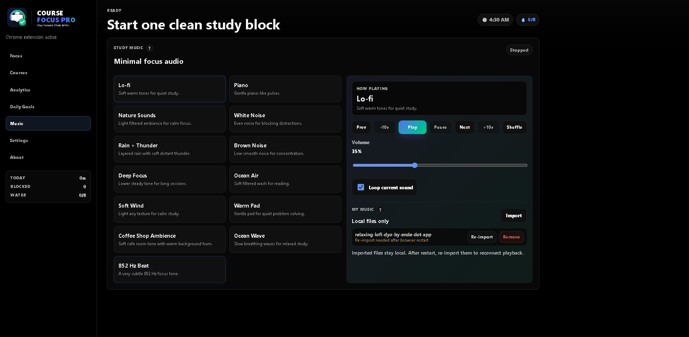Pick the Brown Noise card
The height and width of the screenshot is (337, 689).
[x=285, y=149]
